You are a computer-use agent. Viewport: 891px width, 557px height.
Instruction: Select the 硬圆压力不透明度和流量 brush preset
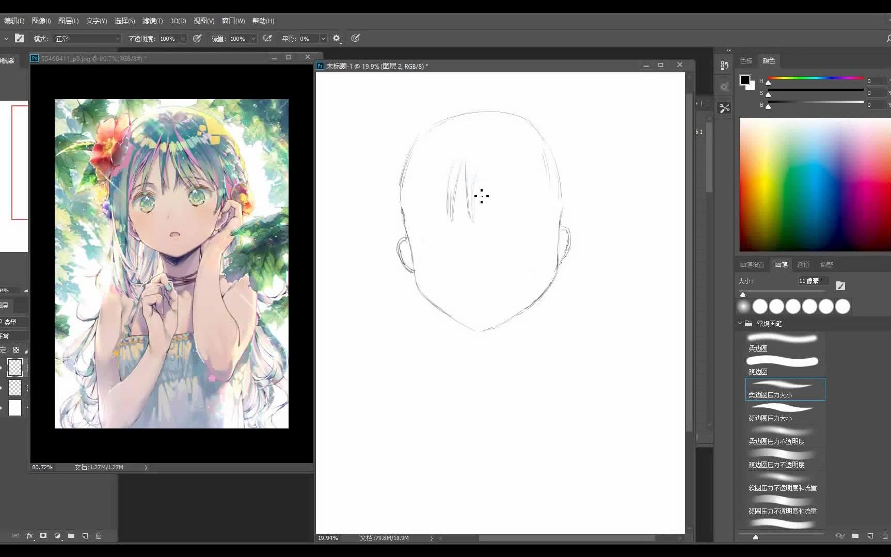coord(785,505)
